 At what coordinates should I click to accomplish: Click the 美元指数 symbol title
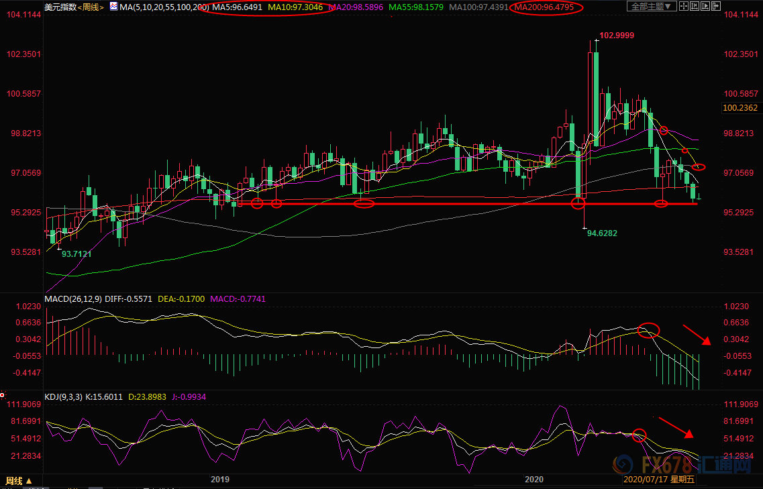point(60,7)
